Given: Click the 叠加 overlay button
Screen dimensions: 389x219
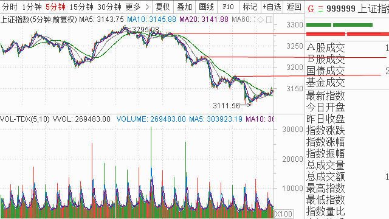Looking at the screenshot, I should tap(184, 7).
